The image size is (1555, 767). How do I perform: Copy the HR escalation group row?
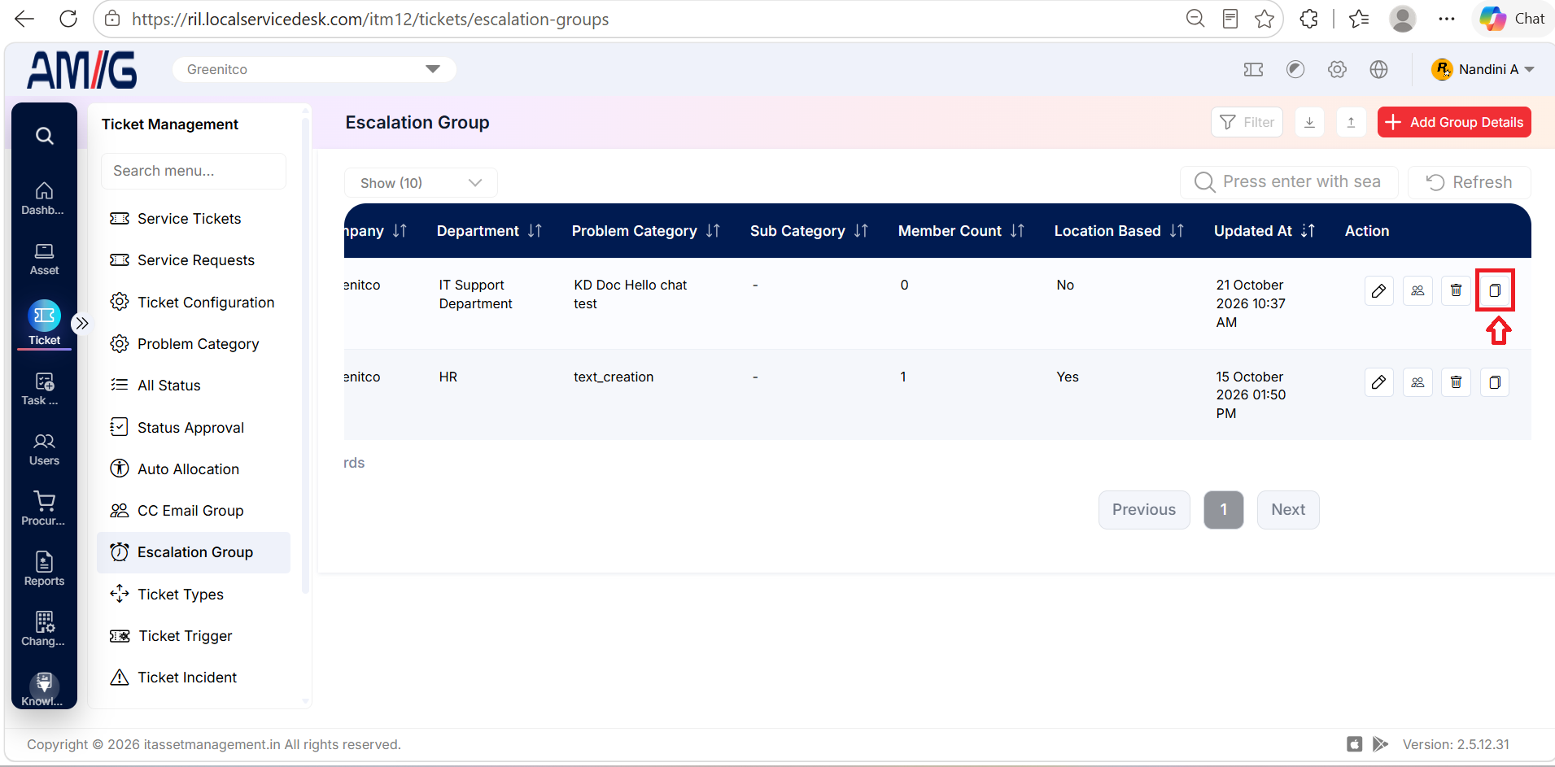tap(1495, 382)
